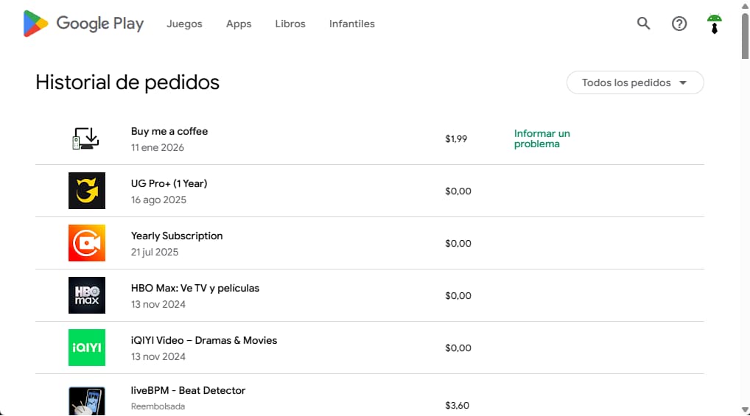Viewport: 750px width, 416px height.
Task: Go to the Infantiles section
Action: pyautogui.click(x=351, y=24)
